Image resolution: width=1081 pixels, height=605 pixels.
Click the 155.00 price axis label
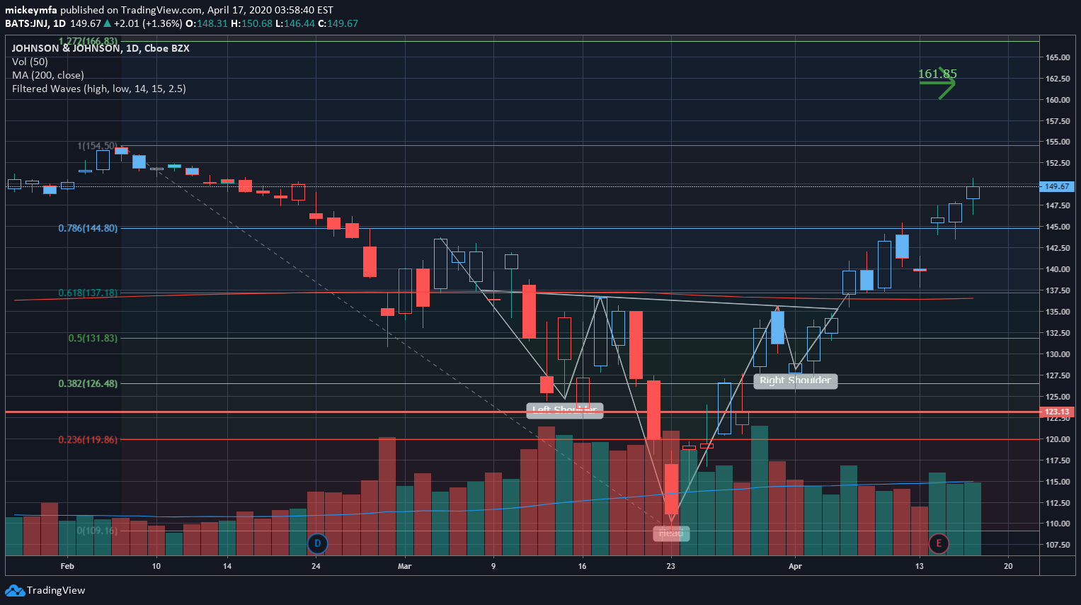point(1057,142)
